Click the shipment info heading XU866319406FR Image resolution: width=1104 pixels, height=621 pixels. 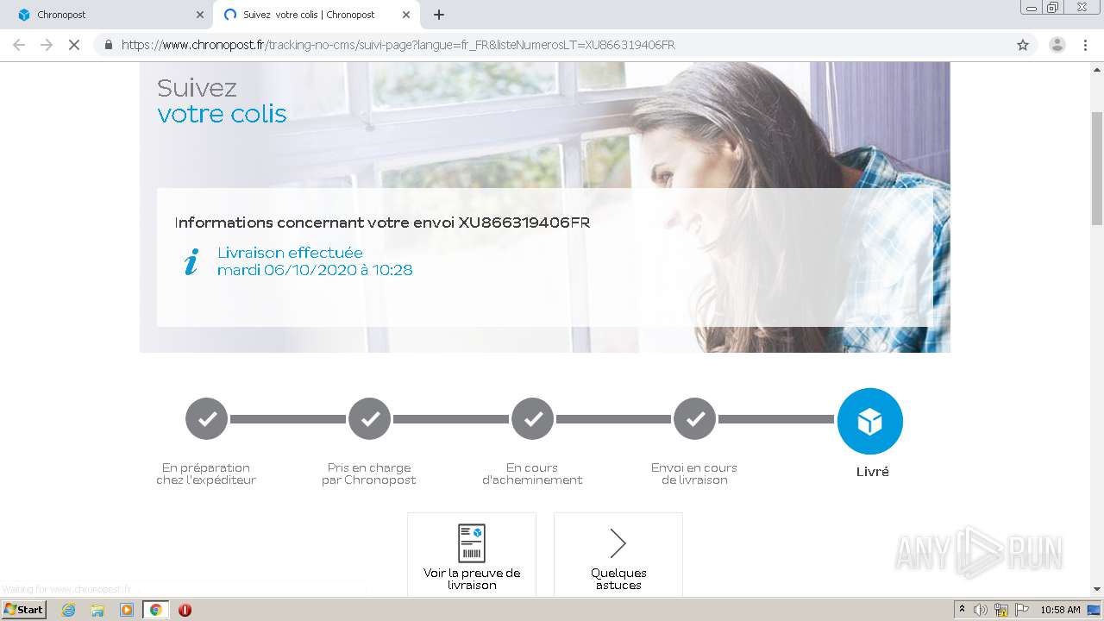[x=382, y=223]
